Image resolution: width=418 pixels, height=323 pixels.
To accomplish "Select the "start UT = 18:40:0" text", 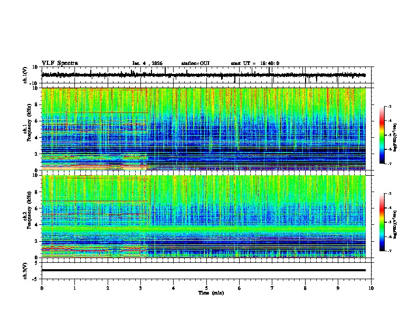I will tap(255, 63).
